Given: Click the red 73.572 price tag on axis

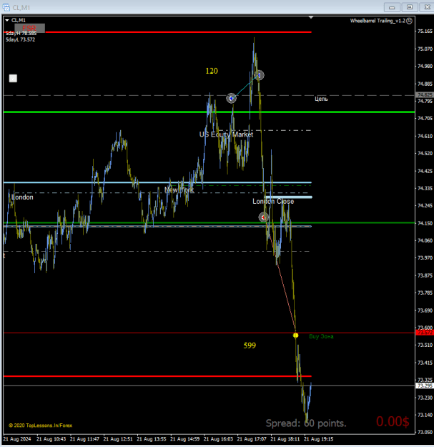Looking at the screenshot, I should coord(425,333).
